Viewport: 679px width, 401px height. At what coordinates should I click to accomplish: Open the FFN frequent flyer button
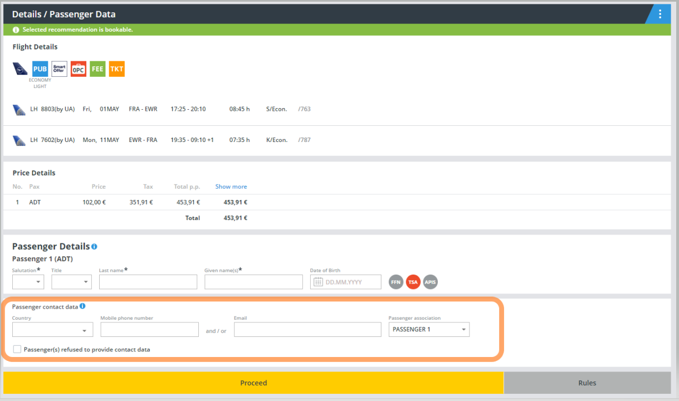point(396,282)
